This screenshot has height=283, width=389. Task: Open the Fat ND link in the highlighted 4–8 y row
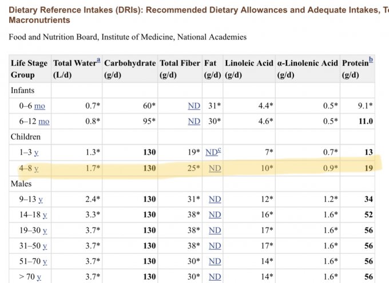[x=215, y=168]
